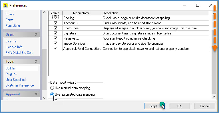Select the Image Optimizer... menu name cell

(82, 44)
